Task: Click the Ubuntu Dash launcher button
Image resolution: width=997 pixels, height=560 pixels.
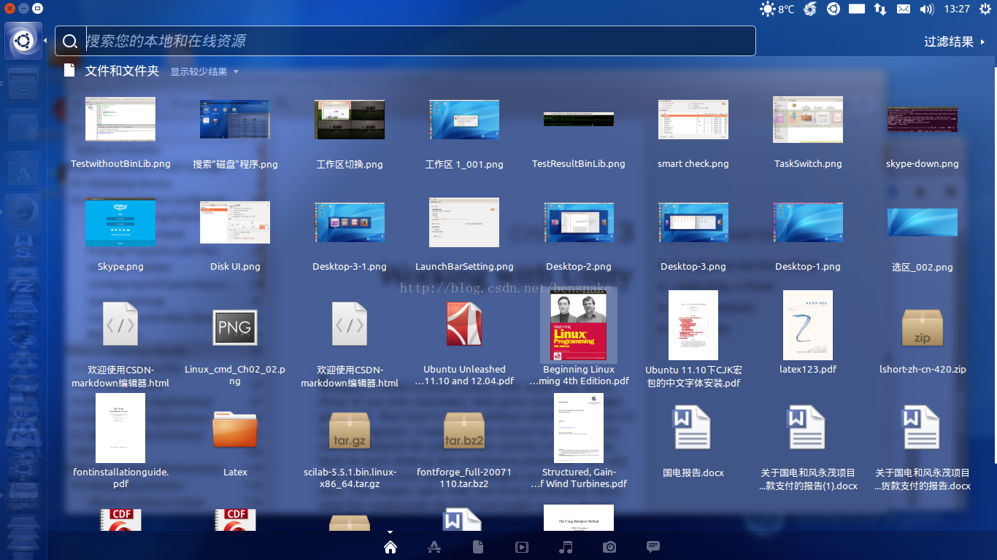Action: (23, 41)
